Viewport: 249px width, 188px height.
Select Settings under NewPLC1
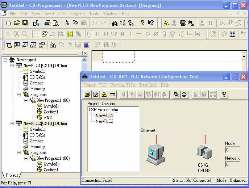[37, 83]
